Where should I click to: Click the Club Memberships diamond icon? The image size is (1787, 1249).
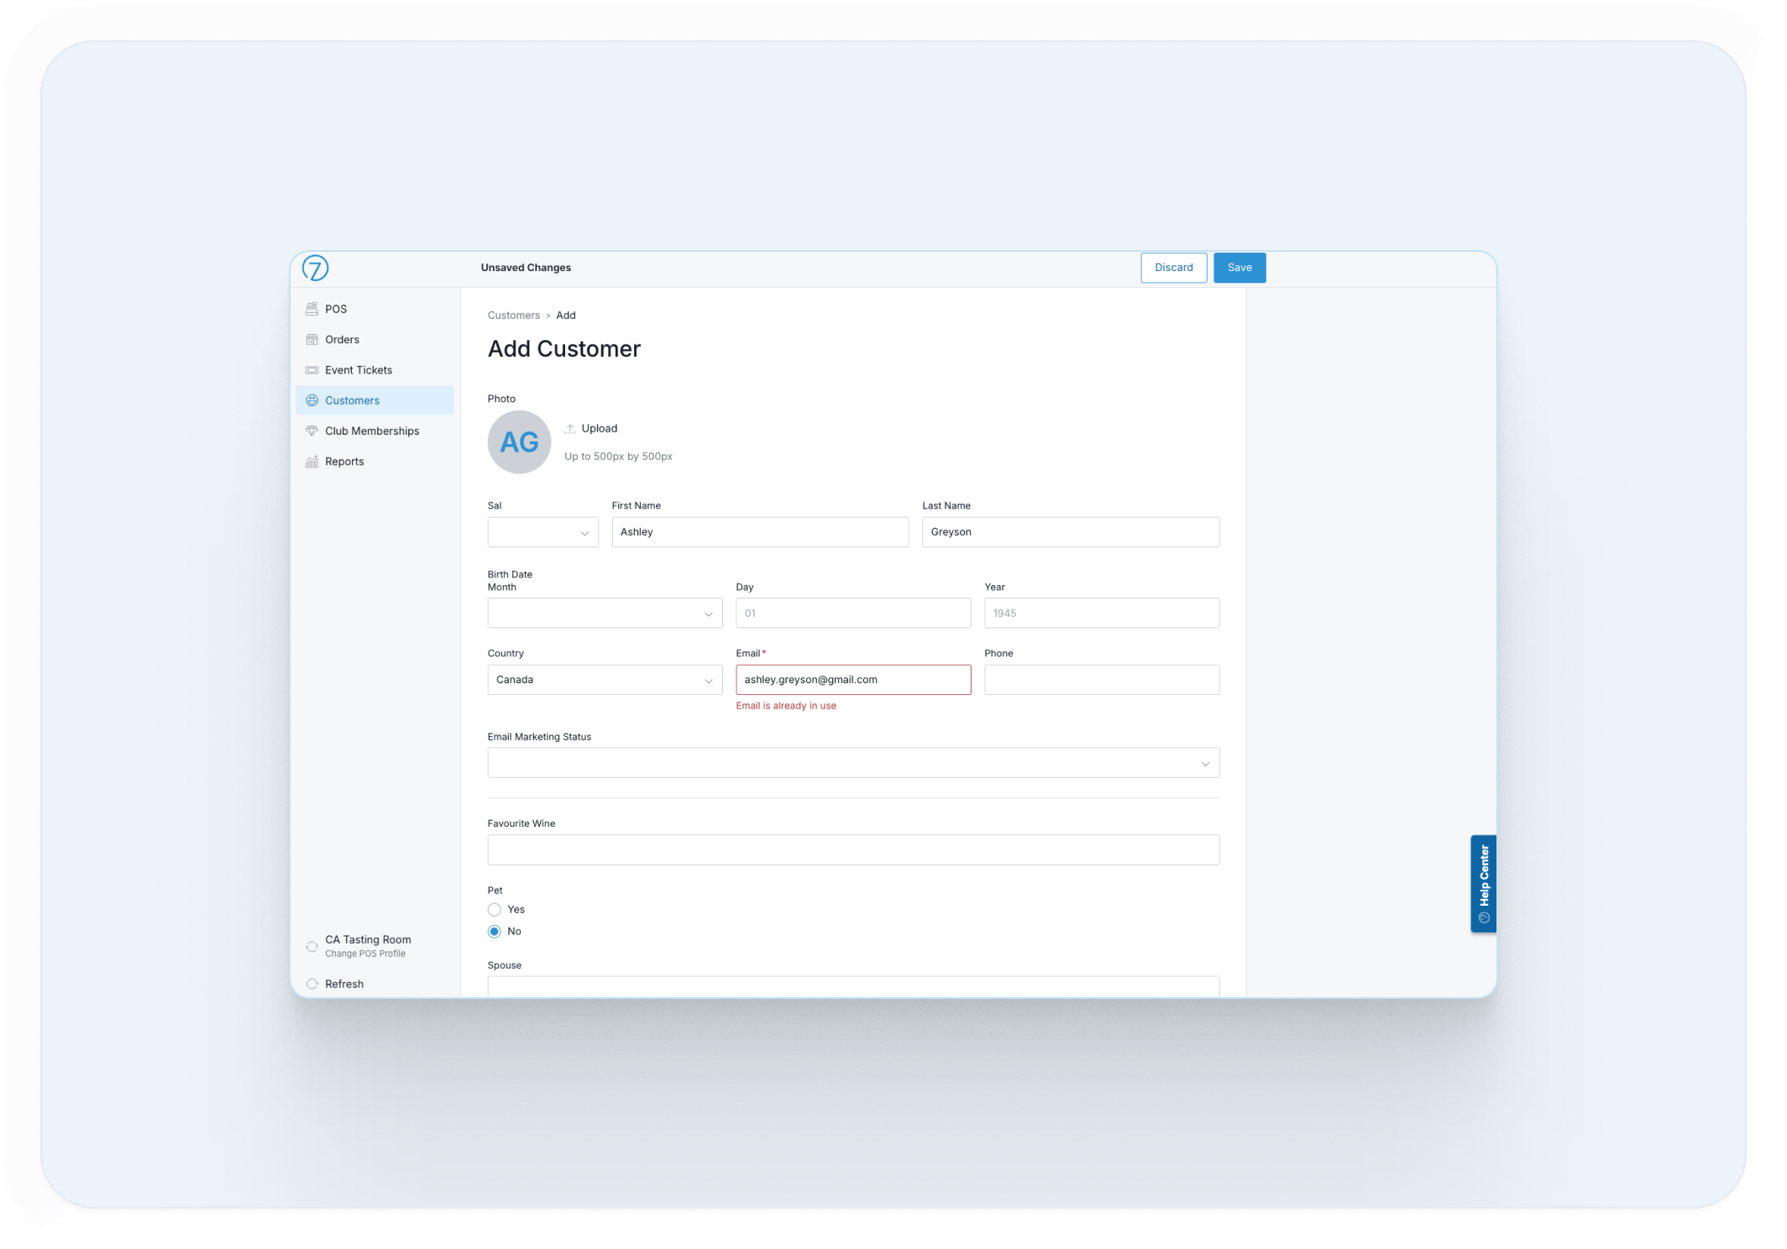click(312, 431)
